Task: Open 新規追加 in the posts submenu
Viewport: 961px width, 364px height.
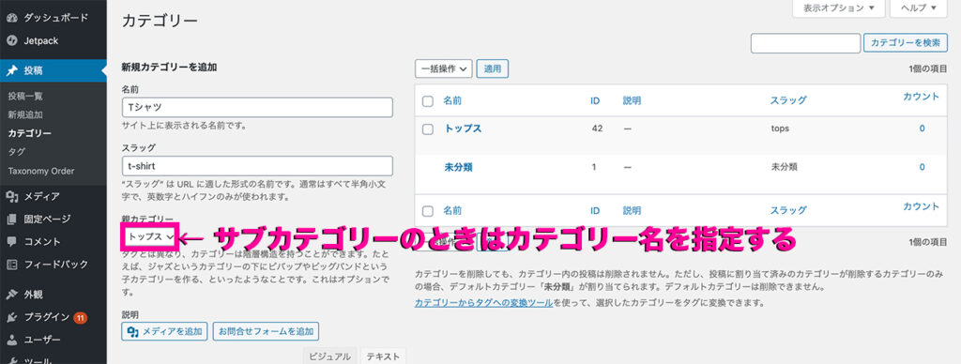Action: coord(25,114)
